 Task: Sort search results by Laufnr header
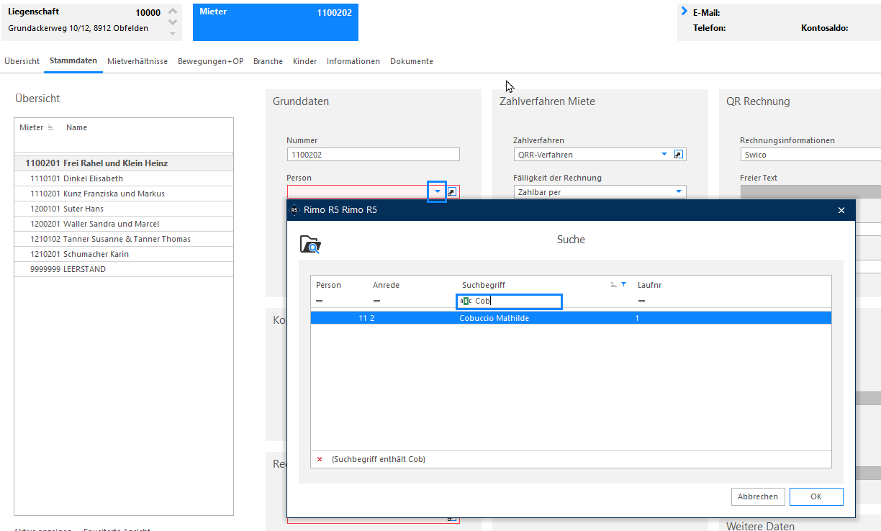(649, 285)
